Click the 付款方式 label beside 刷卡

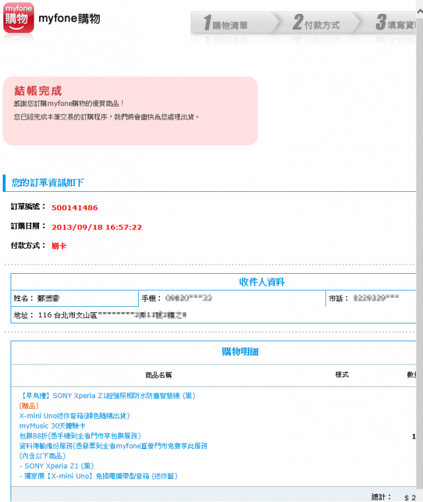[x=28, y=245]
